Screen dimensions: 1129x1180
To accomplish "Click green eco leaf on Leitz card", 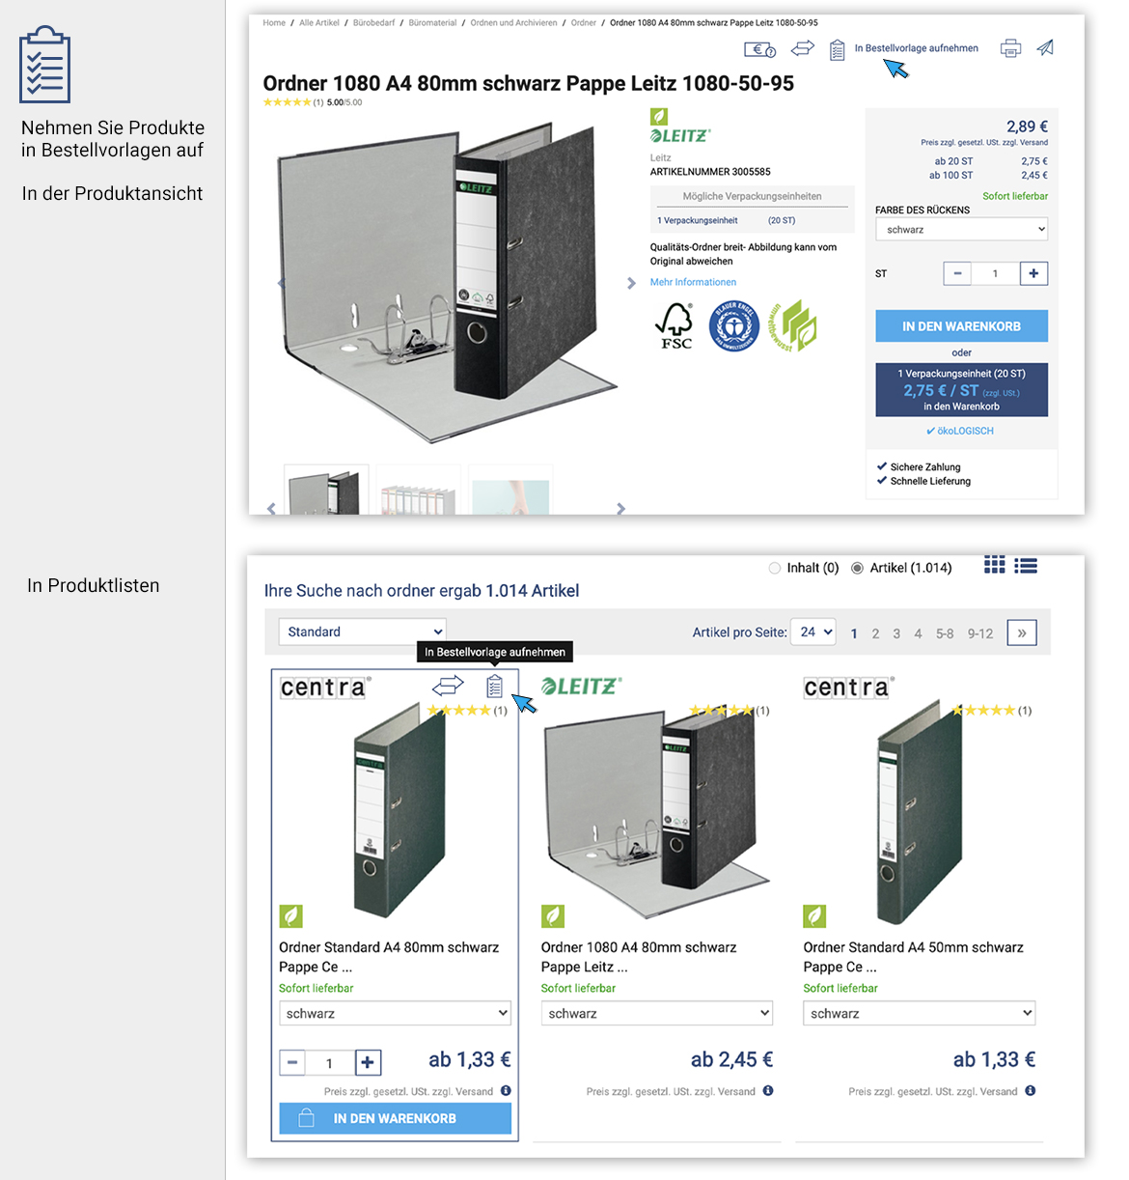I will (553, 915).
